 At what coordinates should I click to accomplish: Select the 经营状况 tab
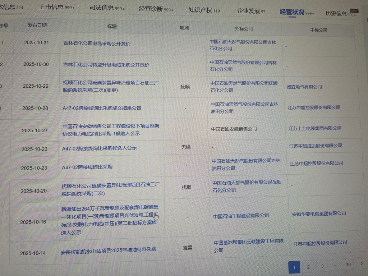point(296,12)
